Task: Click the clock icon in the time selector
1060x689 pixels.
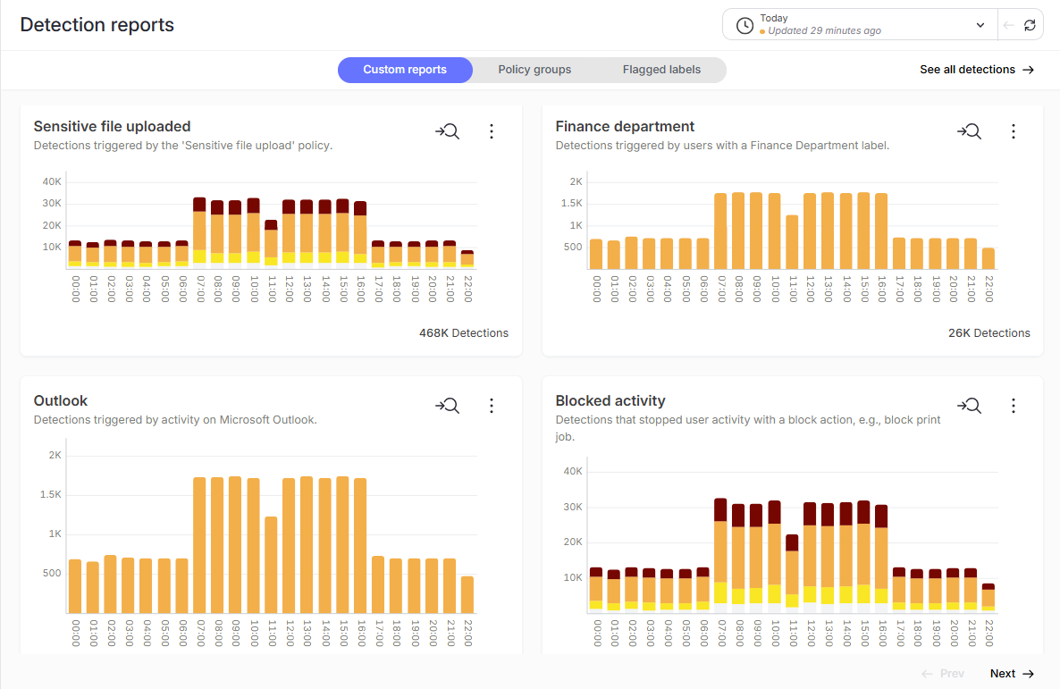Action: (744, 24)
